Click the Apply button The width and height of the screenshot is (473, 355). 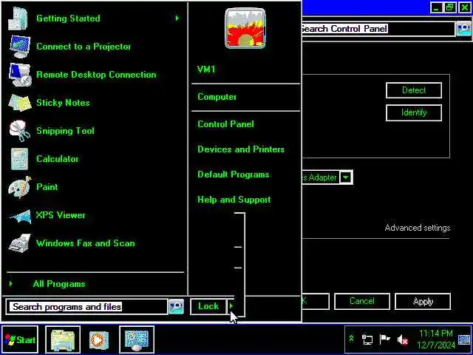(x=423, y=301)
